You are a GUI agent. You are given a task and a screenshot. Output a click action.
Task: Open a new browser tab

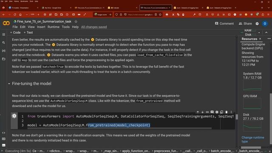(x=262, y=8)
